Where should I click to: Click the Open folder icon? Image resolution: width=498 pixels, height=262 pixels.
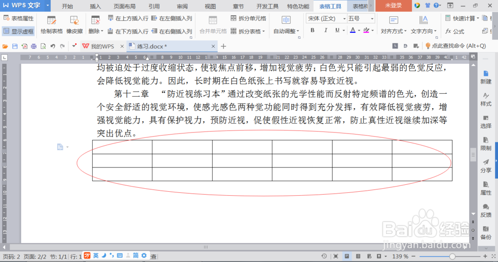click(5, 46)
